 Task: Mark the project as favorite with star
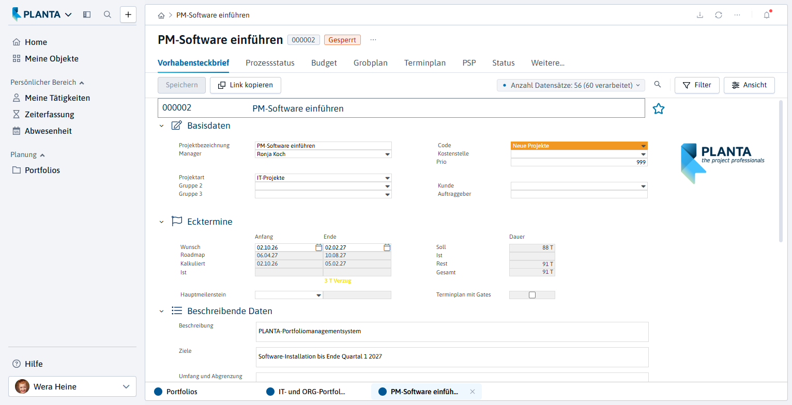(x=658, y=108)
